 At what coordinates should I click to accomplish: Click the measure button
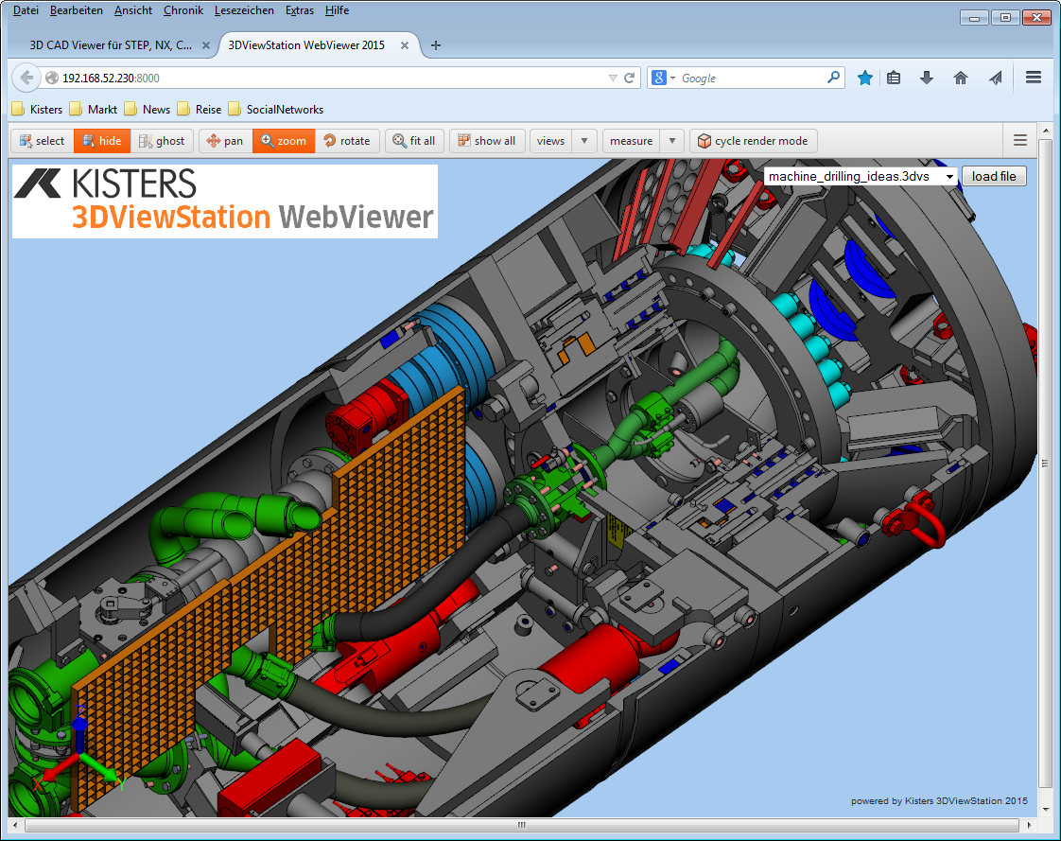pos(632,141)
